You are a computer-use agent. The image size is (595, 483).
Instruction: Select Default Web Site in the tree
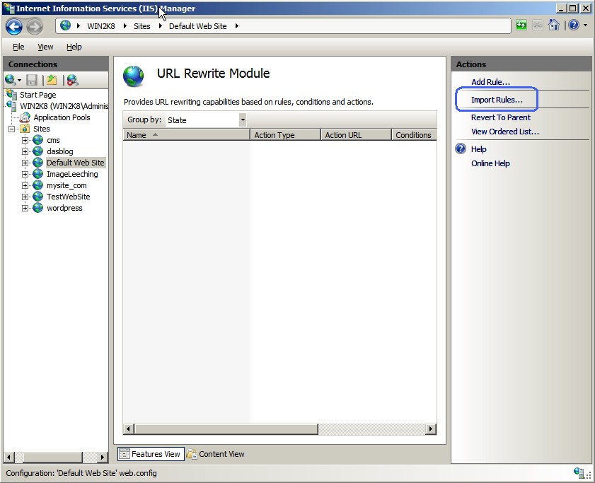point(75,163)
